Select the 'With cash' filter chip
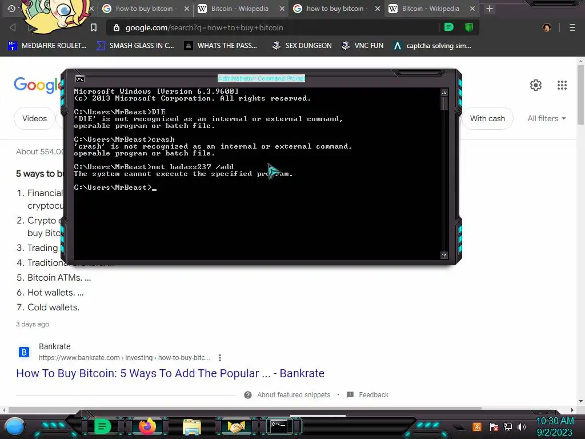This screenshot has width=585, height=439. pos(487,118)
